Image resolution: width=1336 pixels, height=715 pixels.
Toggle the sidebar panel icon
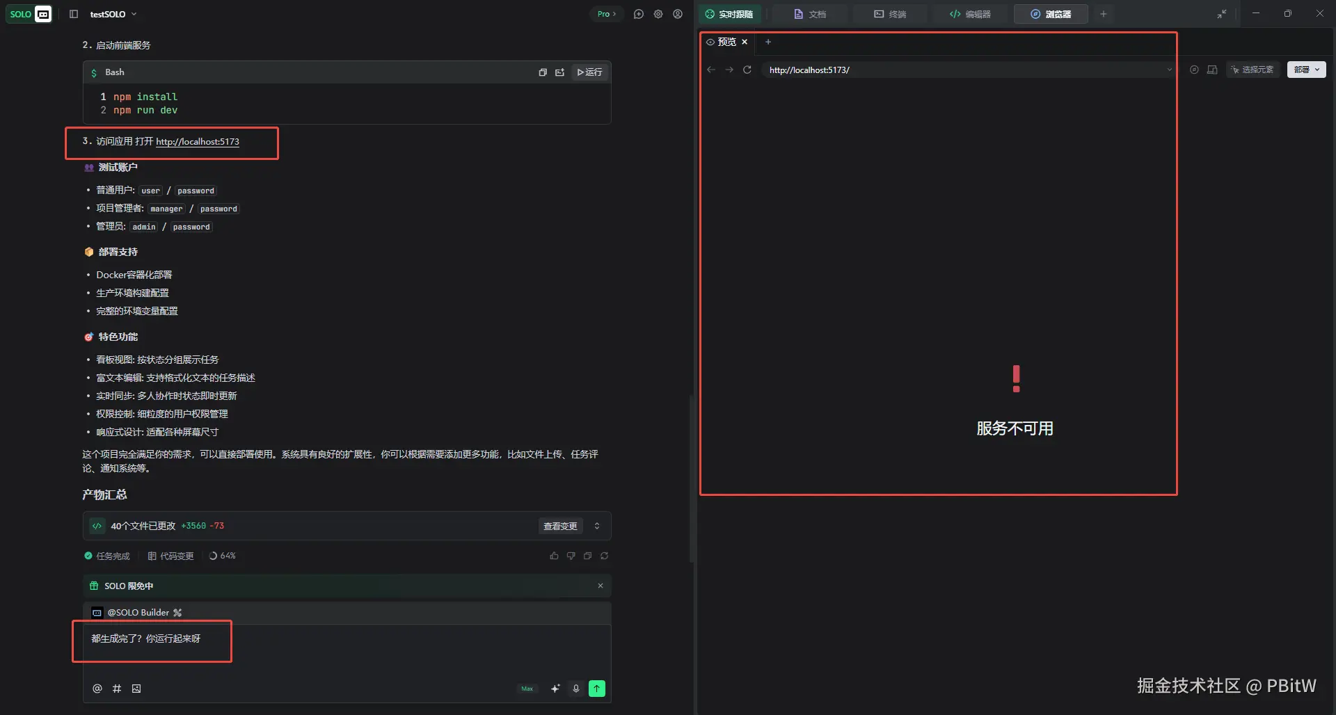74,14
